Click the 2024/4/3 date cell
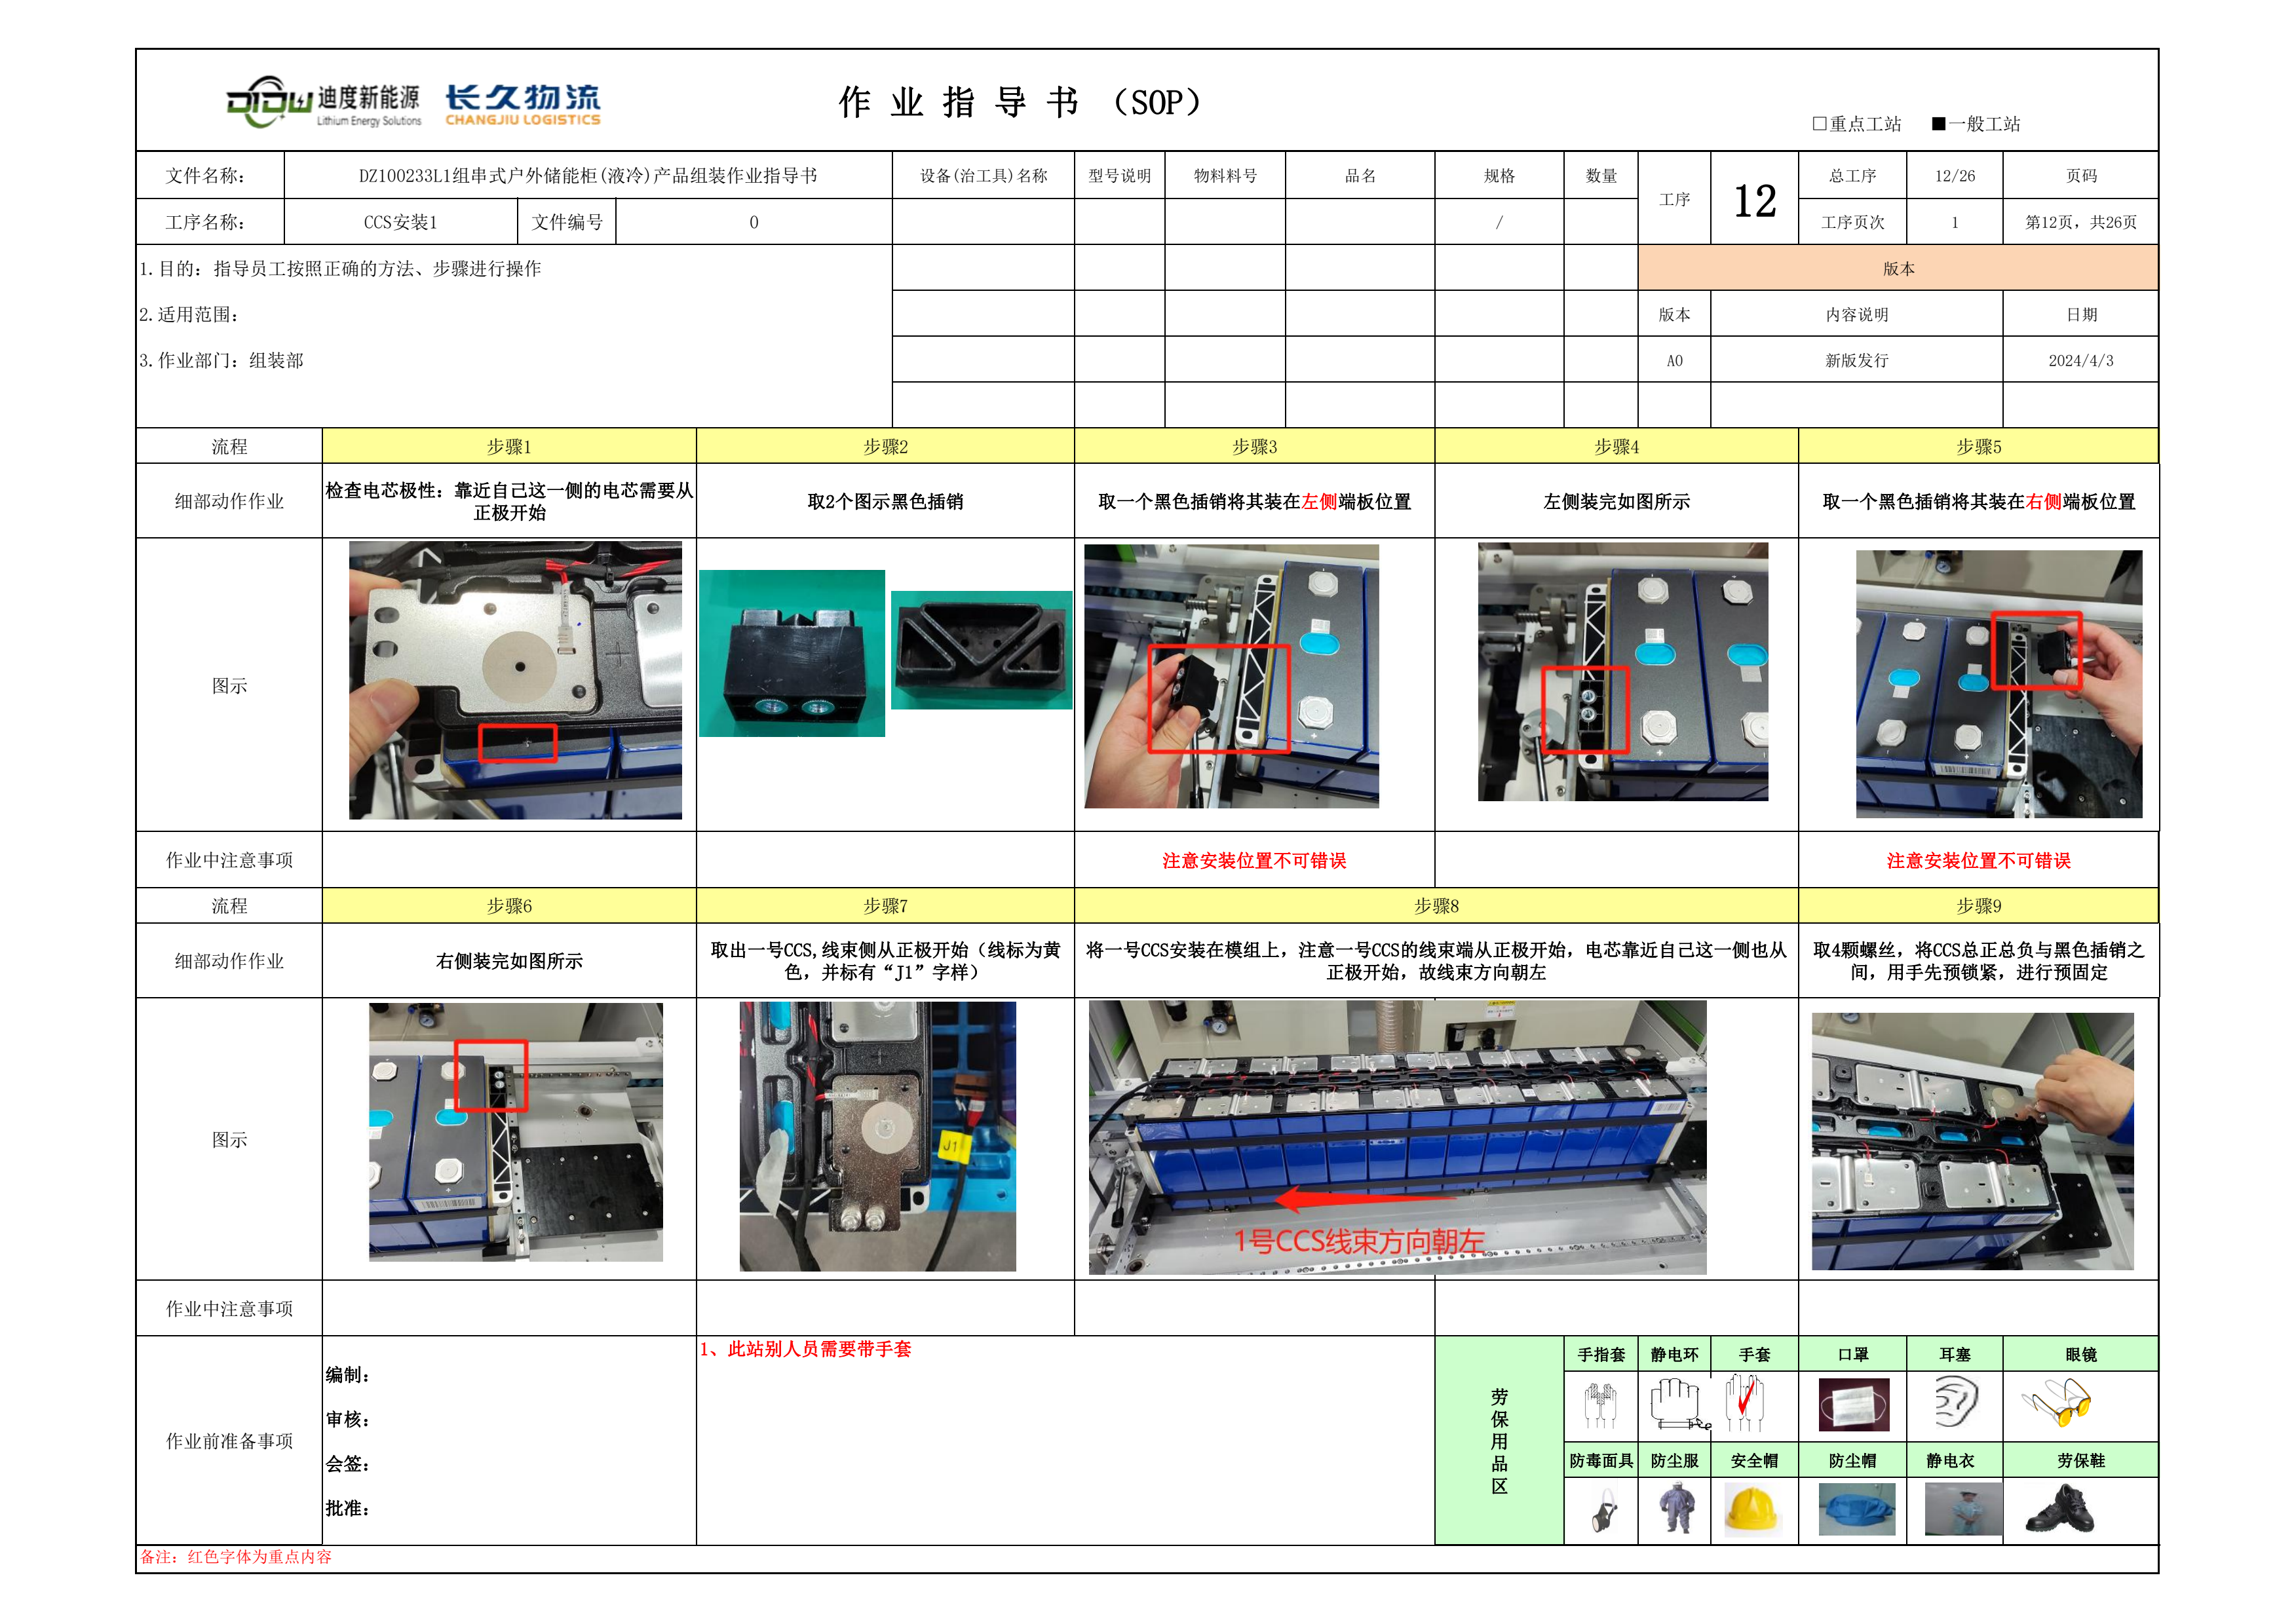Viewport: 2296px width, 1624px height. (2080, 360)
